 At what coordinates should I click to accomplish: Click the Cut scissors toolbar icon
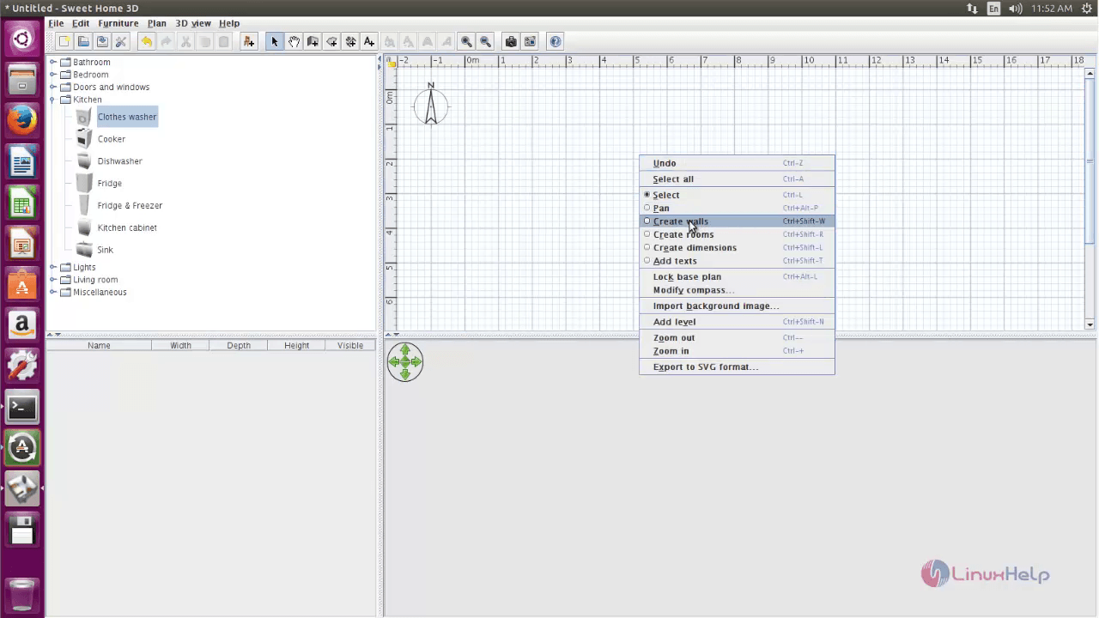[185, 41]
